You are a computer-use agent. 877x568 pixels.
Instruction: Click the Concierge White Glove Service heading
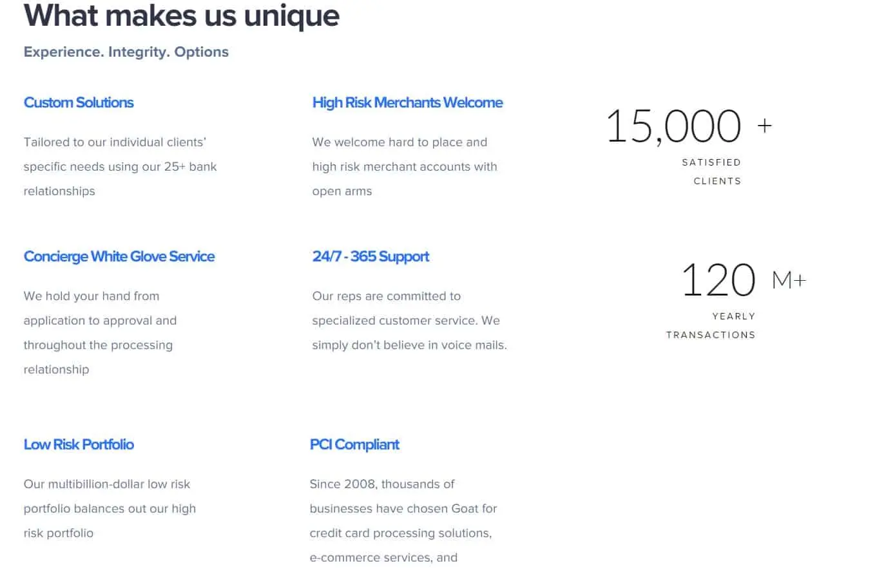coord(119,256)
